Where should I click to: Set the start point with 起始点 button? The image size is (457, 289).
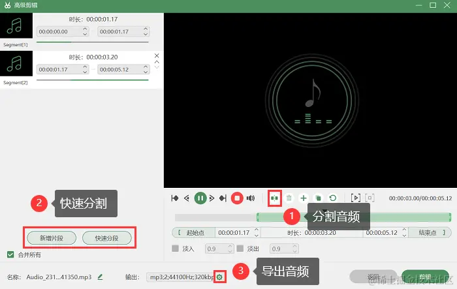point(193,232)
